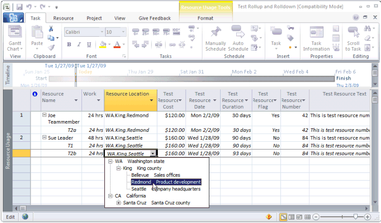This screenshot has height=223, width=381.
Task: Open the Task ribbon tab
Action: tap(35, 18)
